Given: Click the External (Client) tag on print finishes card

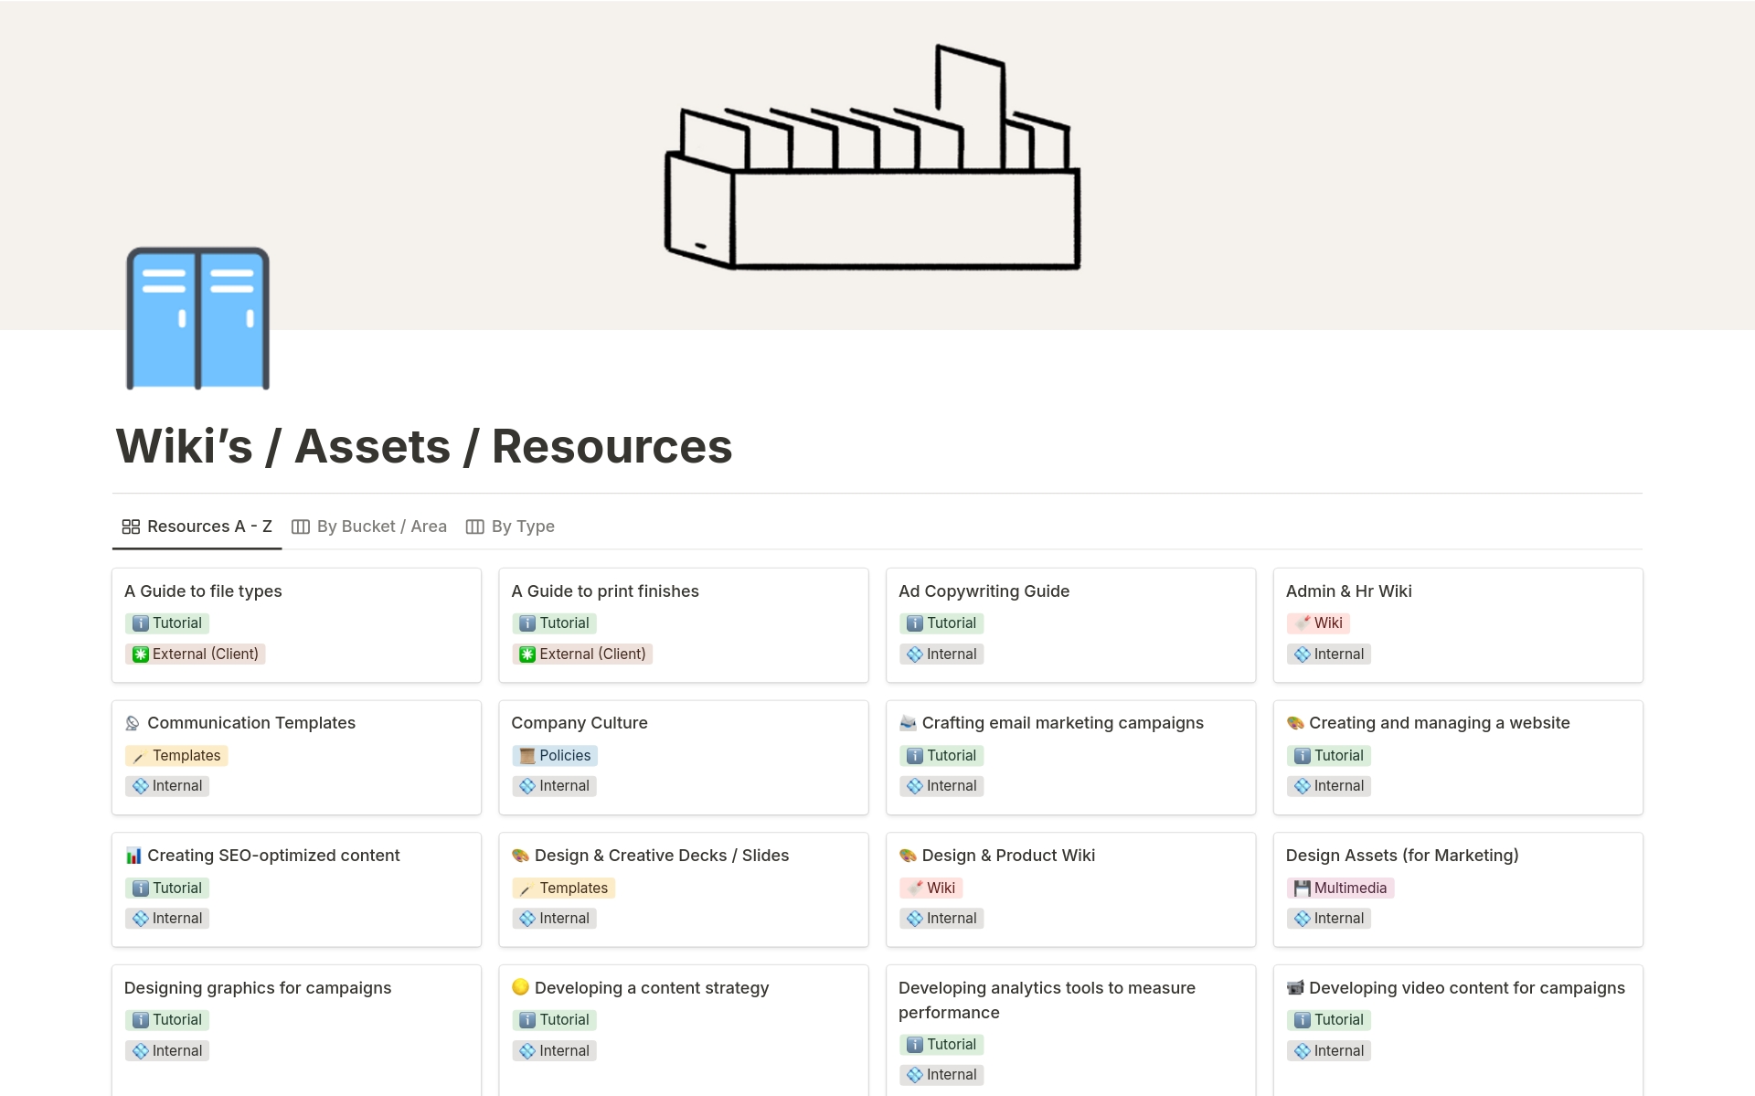Looking at the screenshot, I should tap(582, 654).
